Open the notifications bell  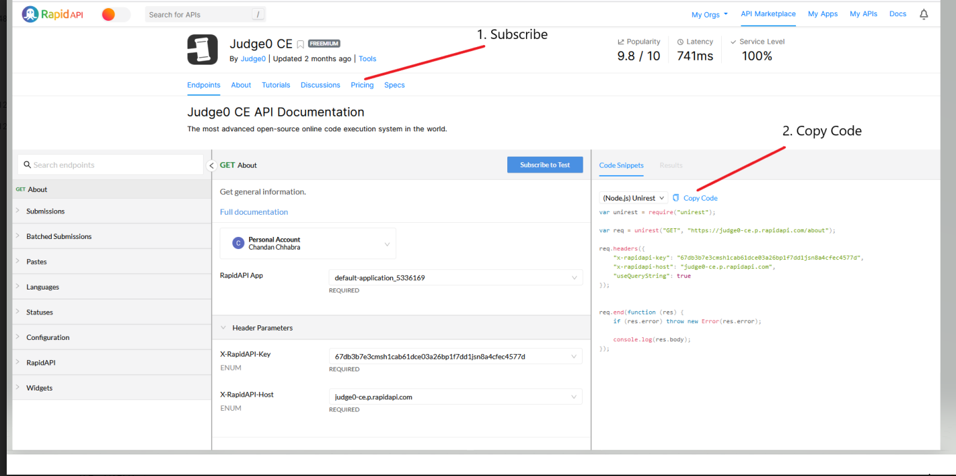pyautogui.click(x=924, y=14)
